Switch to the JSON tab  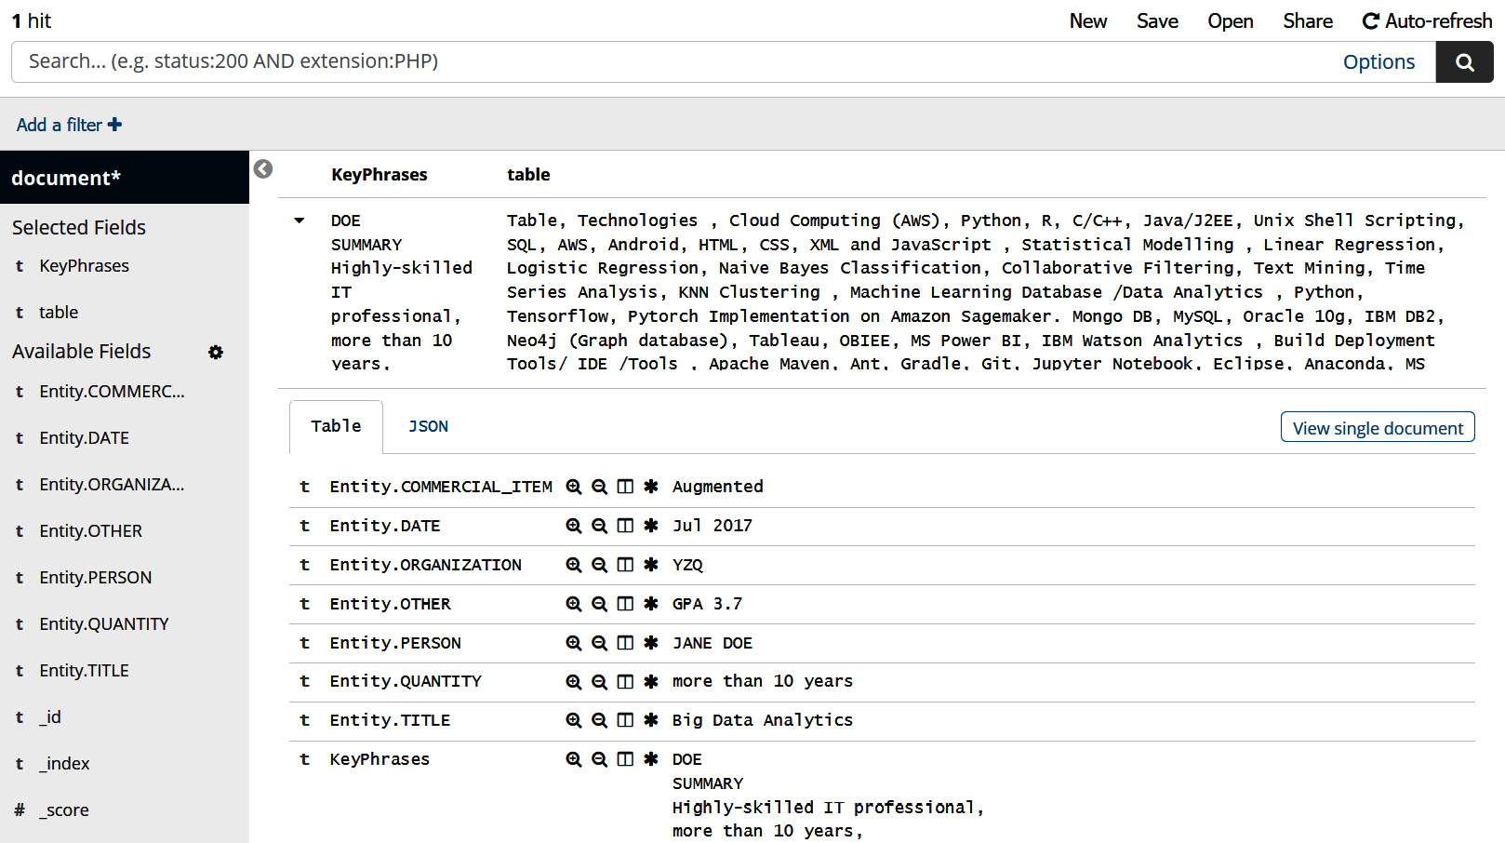(428, 426)
